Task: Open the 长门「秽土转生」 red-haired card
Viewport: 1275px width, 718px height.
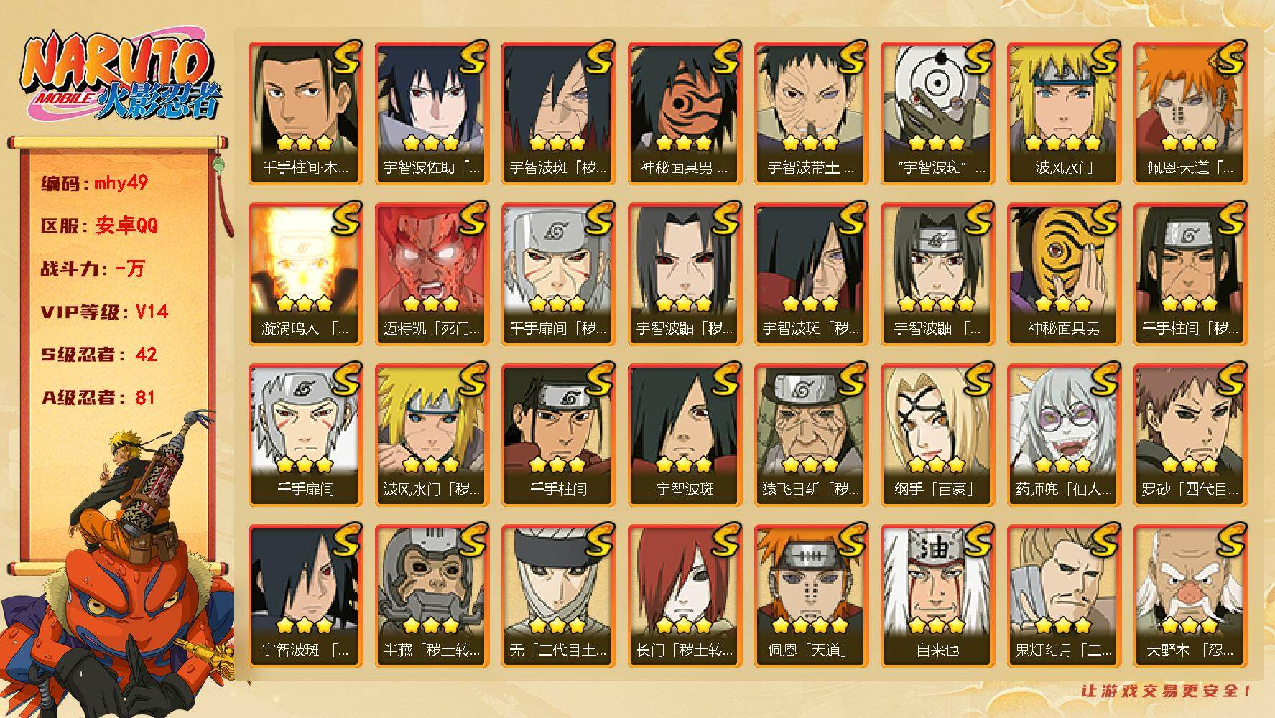Action: [685, 595]
